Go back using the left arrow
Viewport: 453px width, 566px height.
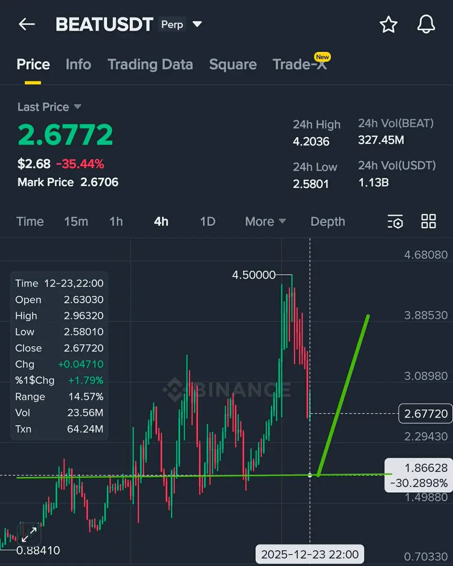(x=27, y=25)
